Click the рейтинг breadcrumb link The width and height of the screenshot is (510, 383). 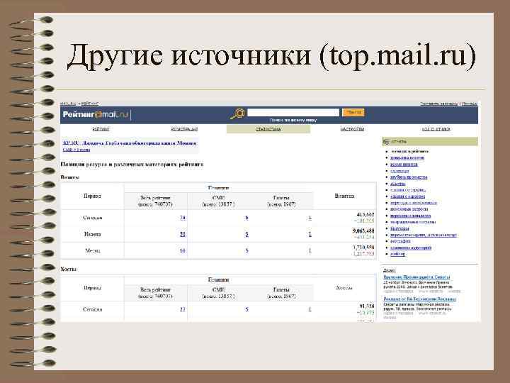pyautogui.click(x=89, y=104)
